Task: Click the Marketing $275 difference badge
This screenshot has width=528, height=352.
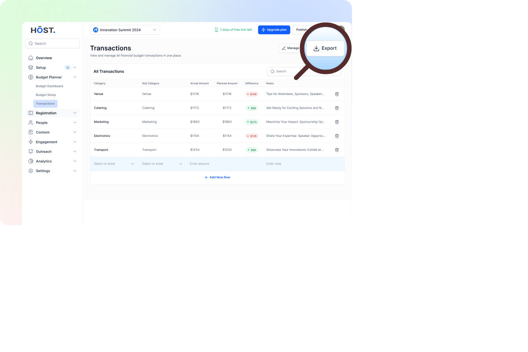Action: (x=252, y=122)
